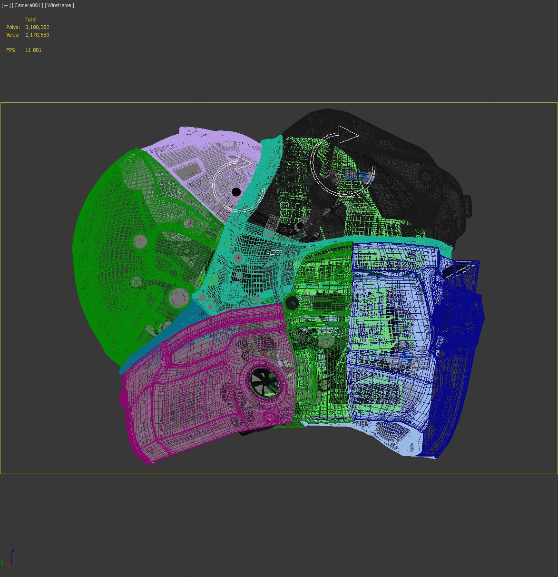
Task: Open the Camera001 point-of-view menu
Action: point(27,5)
